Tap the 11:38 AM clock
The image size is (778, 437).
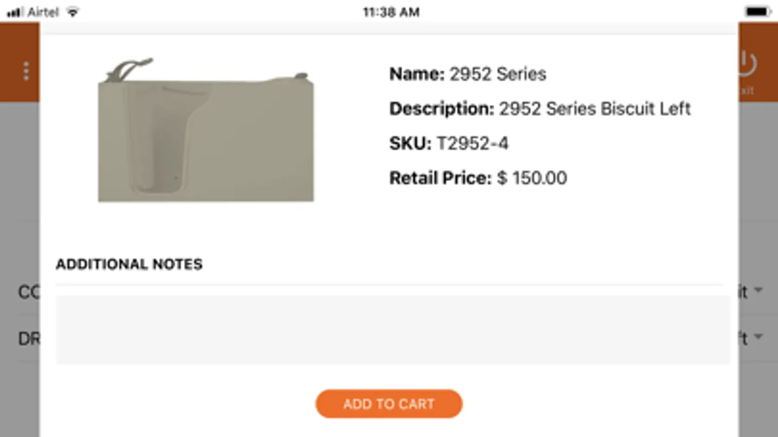[391, 12]
